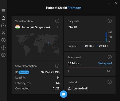Viewport: 120px width, 101px height.
Task: Click the Lunardevil network name
Action: pos(81,88)
